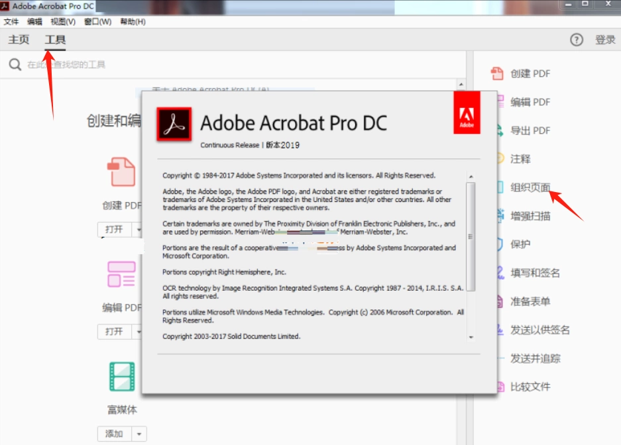Select the Create PDF tool icon in main area
The image size is (621, 445).
tap(121, 172)
